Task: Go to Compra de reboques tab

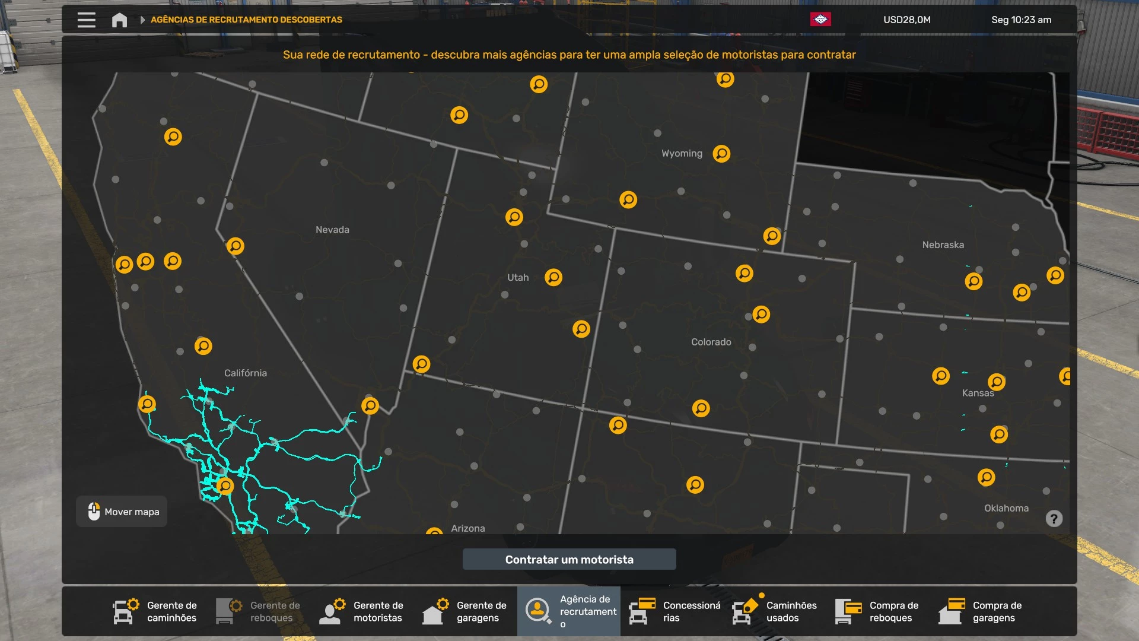Action: click(x=878, y=611)
